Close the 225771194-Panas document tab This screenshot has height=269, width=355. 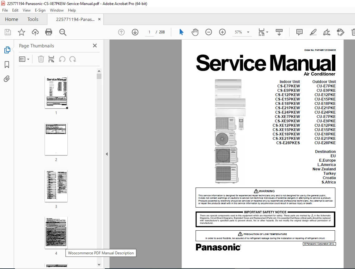click(99, 19)
